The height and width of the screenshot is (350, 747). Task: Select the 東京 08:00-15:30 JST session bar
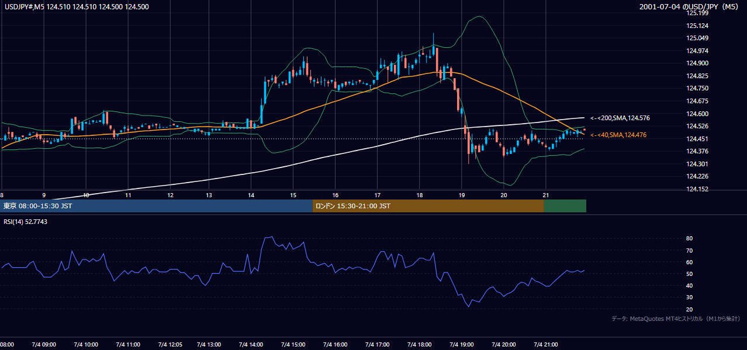point(156,206)
